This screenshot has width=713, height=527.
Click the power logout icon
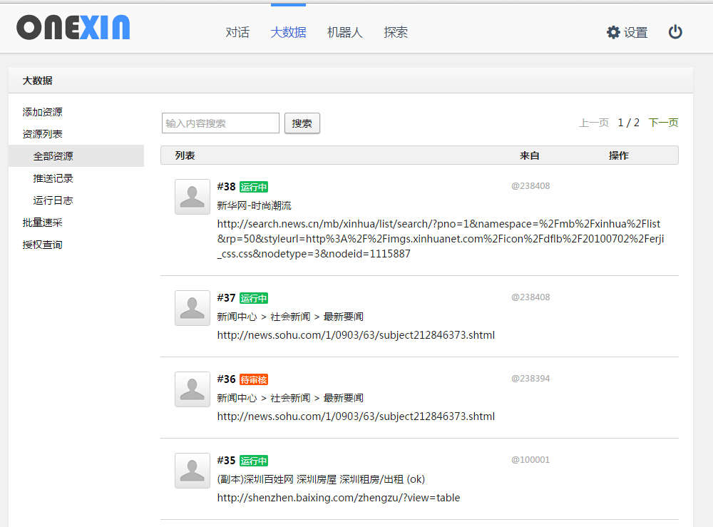pyautogui.click(x=675, y=32)
